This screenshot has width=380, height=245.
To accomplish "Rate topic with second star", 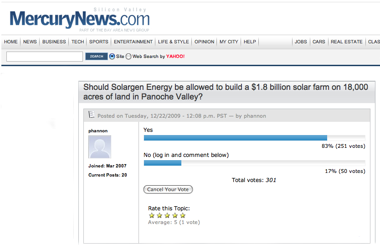I will [159, 215].
